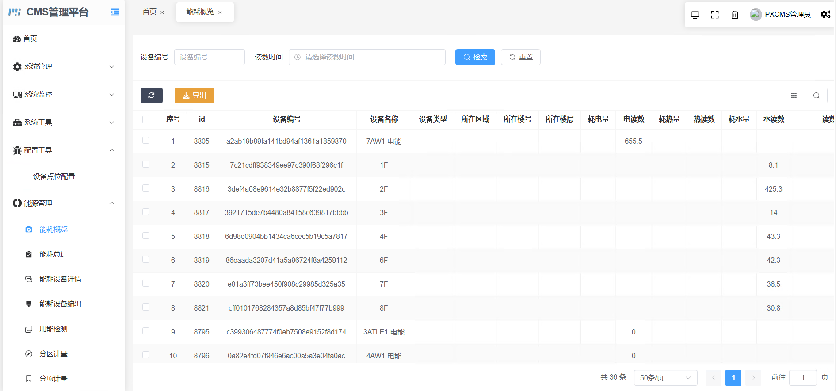Click the 能耗设备详情 icon
Viewport: 836px width, 391px height.
(x=29, y=279)
